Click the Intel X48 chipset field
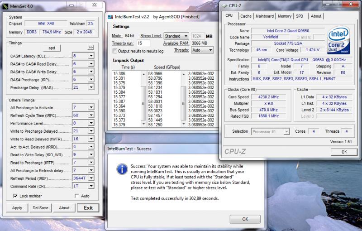This screenshot has width=362, height=231. coord(46,24)
